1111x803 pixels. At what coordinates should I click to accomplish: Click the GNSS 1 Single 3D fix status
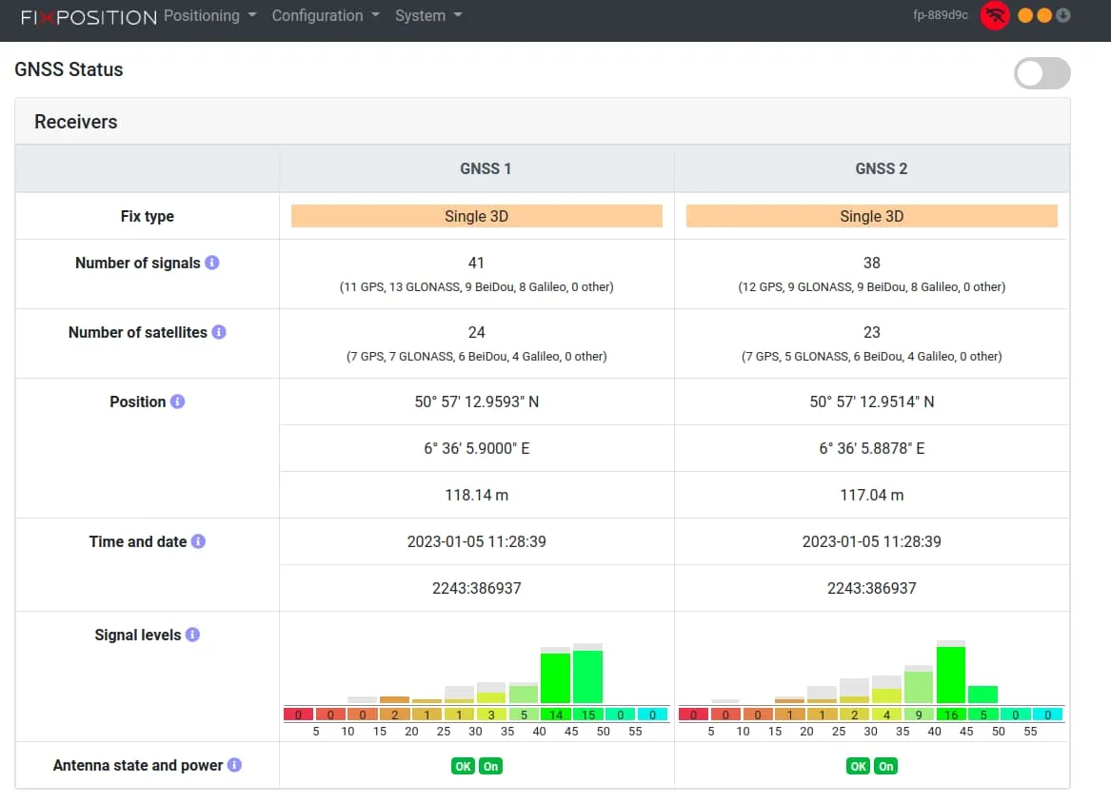pyautogui.click(x=476, y=216)
